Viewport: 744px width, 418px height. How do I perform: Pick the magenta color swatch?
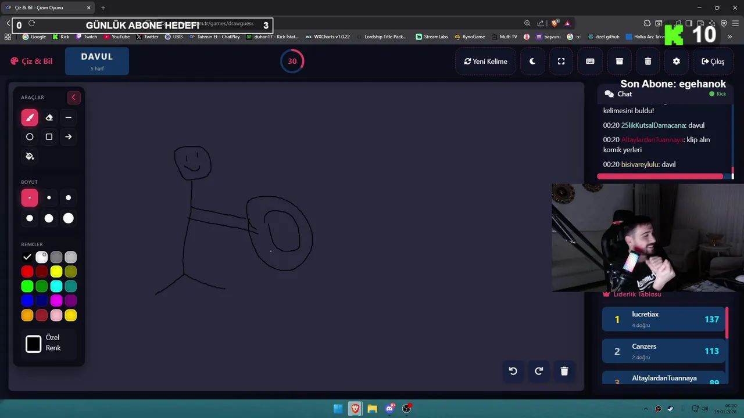[x=56, y=301]
